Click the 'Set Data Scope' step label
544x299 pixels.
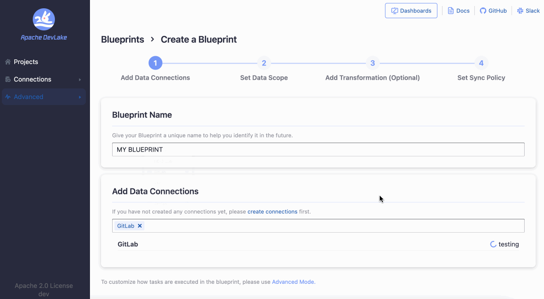264,77
